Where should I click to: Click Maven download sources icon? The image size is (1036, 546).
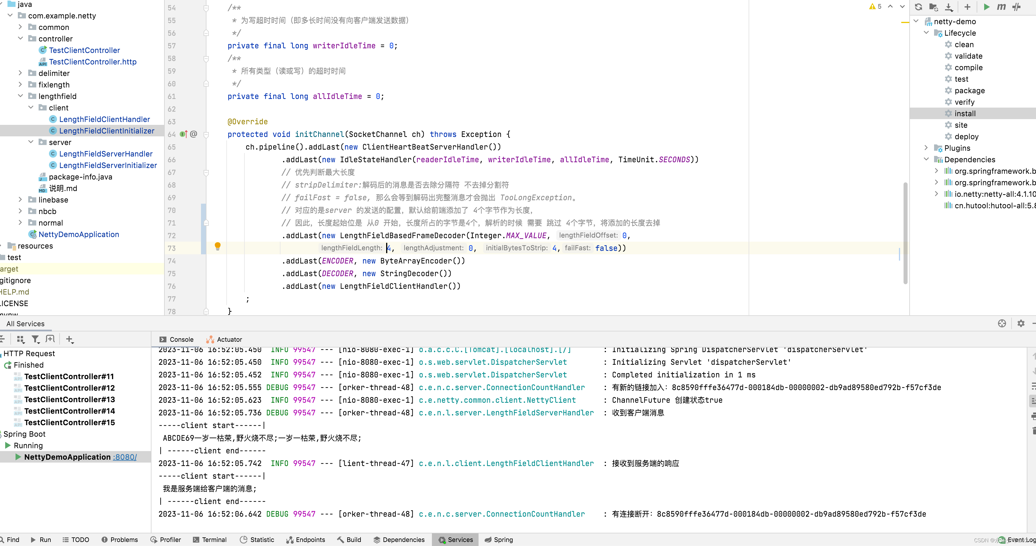(949, 7)
